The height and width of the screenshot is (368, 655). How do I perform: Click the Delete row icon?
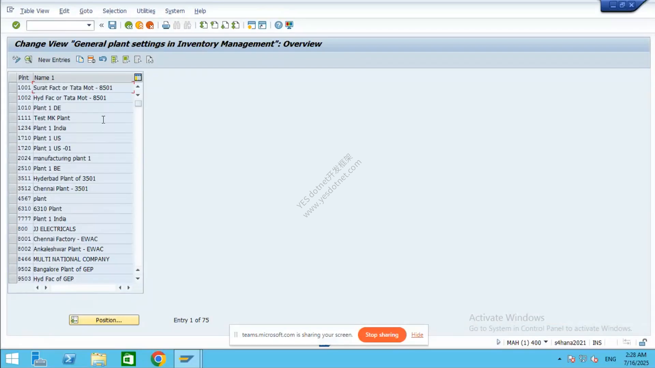tap(91, 60)
